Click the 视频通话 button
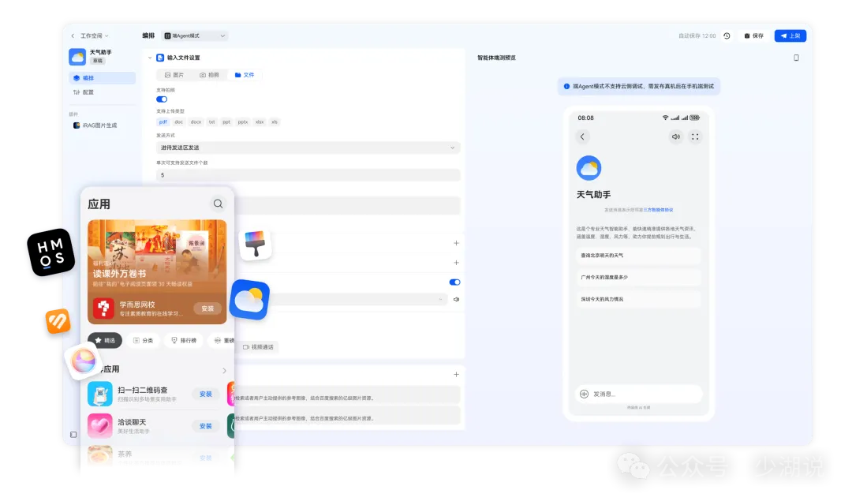The image size is (852, 501). (258, 347)
